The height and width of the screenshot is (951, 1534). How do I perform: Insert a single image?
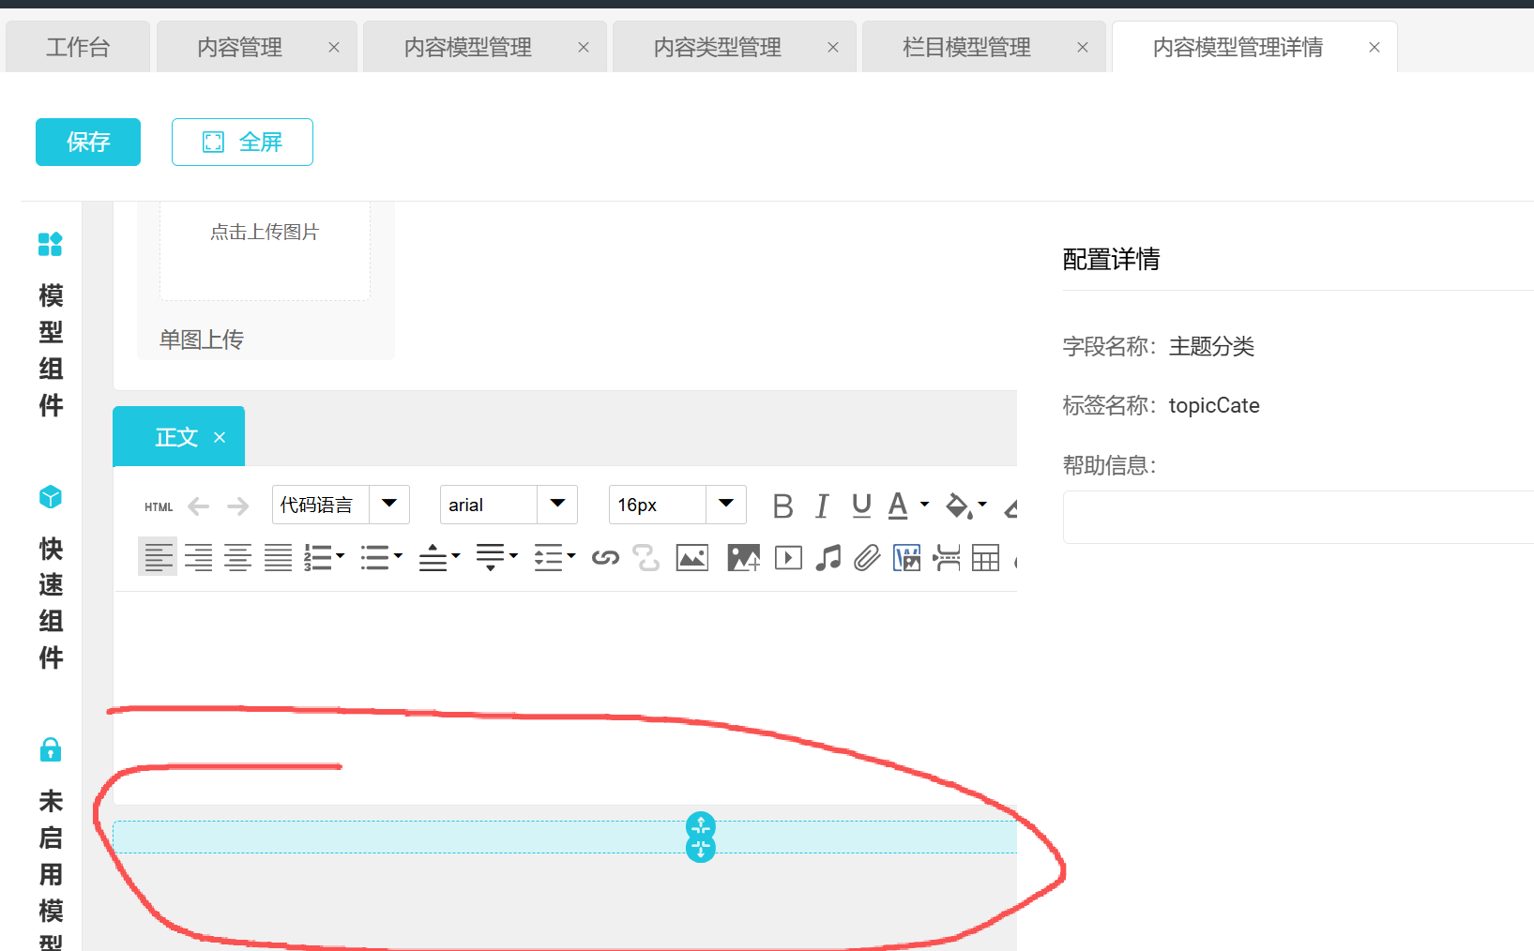pos(692,558)
